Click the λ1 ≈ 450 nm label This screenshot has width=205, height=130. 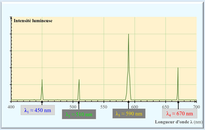38,110
